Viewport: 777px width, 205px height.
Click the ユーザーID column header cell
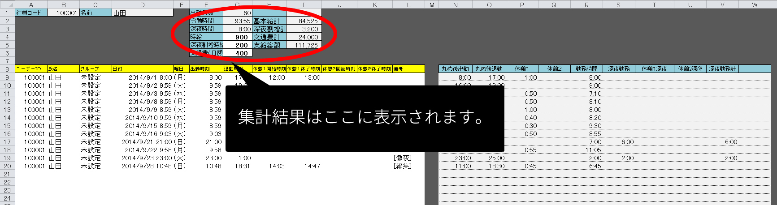(31, 69)
